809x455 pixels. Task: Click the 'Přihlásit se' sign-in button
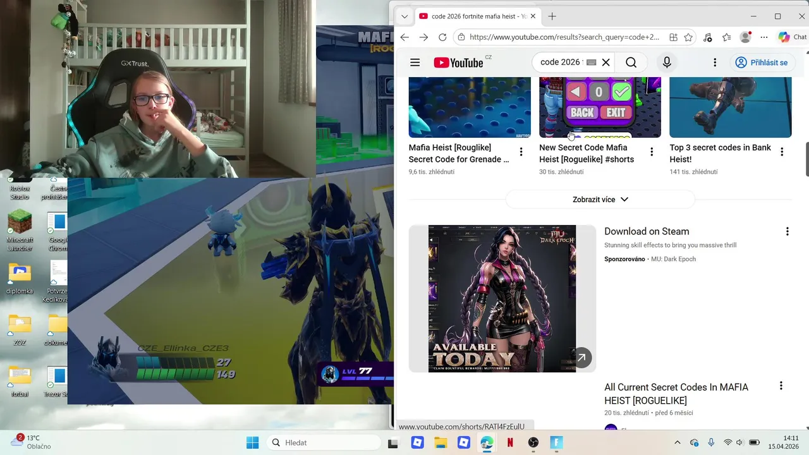762,63
